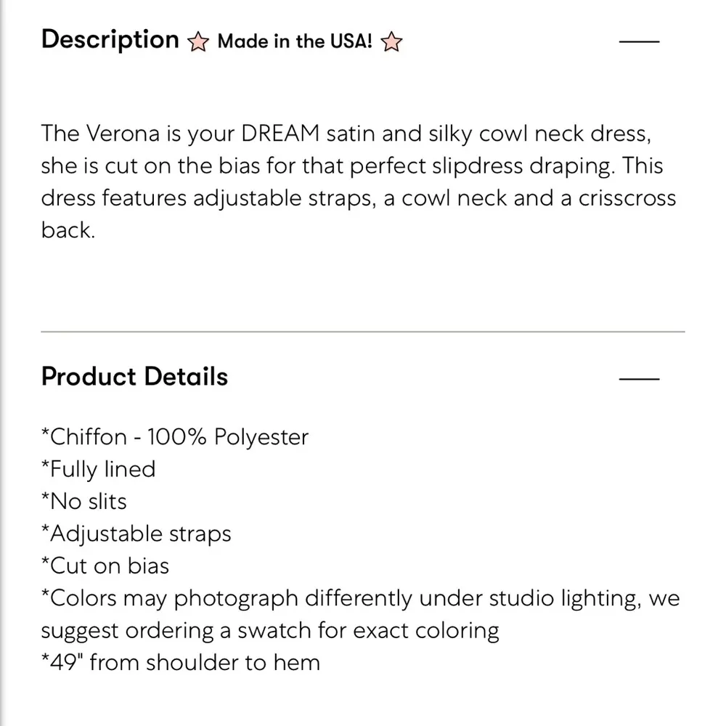Click the star icon before Made in the USA
This screenshot has width=726, height=726.
197,43
